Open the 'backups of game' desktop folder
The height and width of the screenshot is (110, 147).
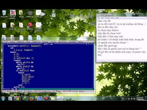(x=21, y=27)
